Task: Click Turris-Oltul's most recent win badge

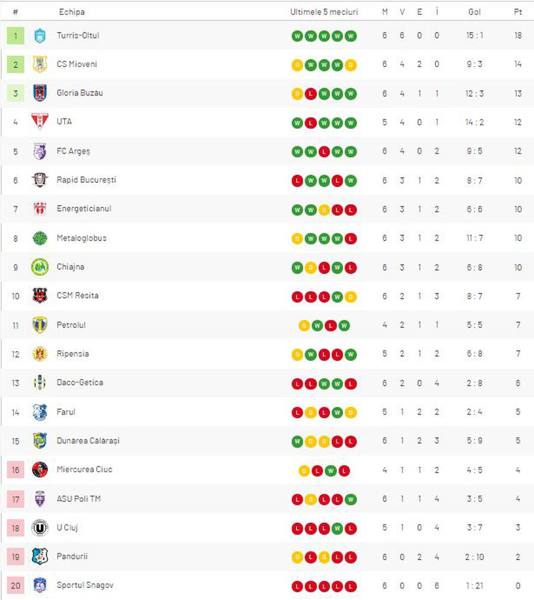Action: click(351, 36)
